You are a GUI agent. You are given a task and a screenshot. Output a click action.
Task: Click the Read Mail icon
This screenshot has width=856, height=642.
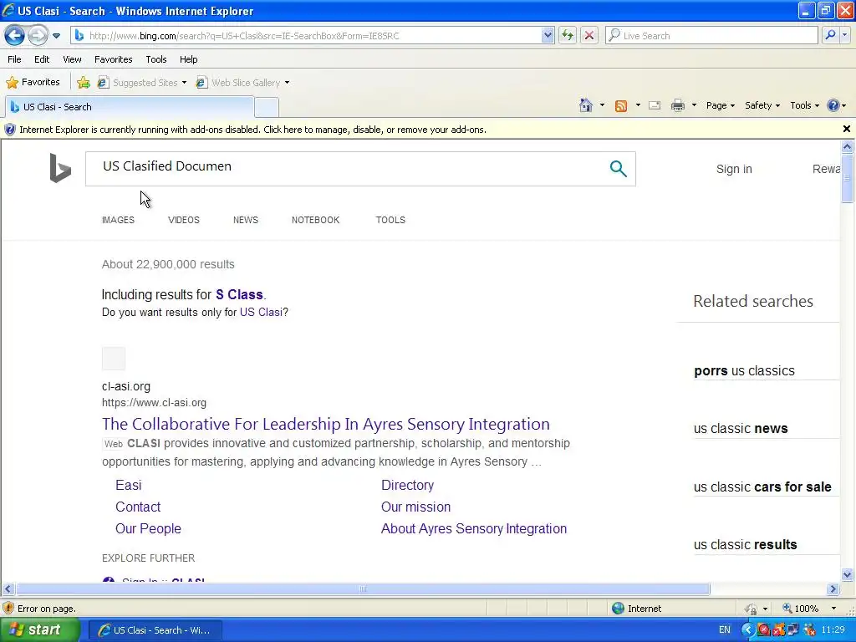655,105
